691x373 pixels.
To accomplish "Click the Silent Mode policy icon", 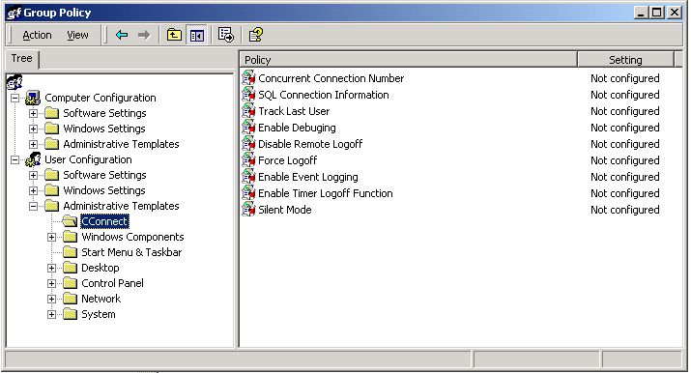I will 248,209.
